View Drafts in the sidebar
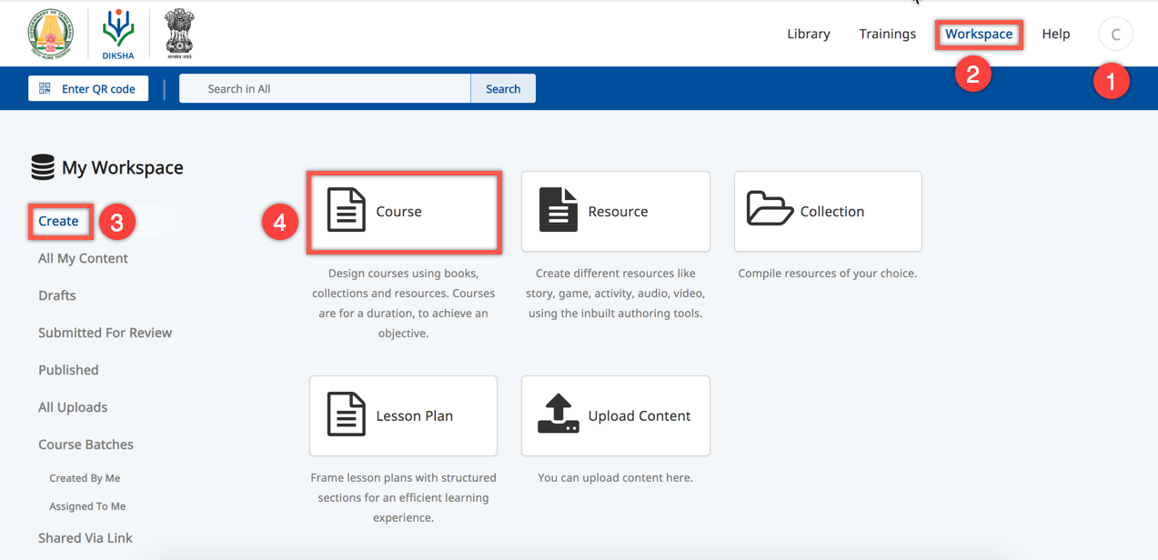 click(x=57, y=295)
